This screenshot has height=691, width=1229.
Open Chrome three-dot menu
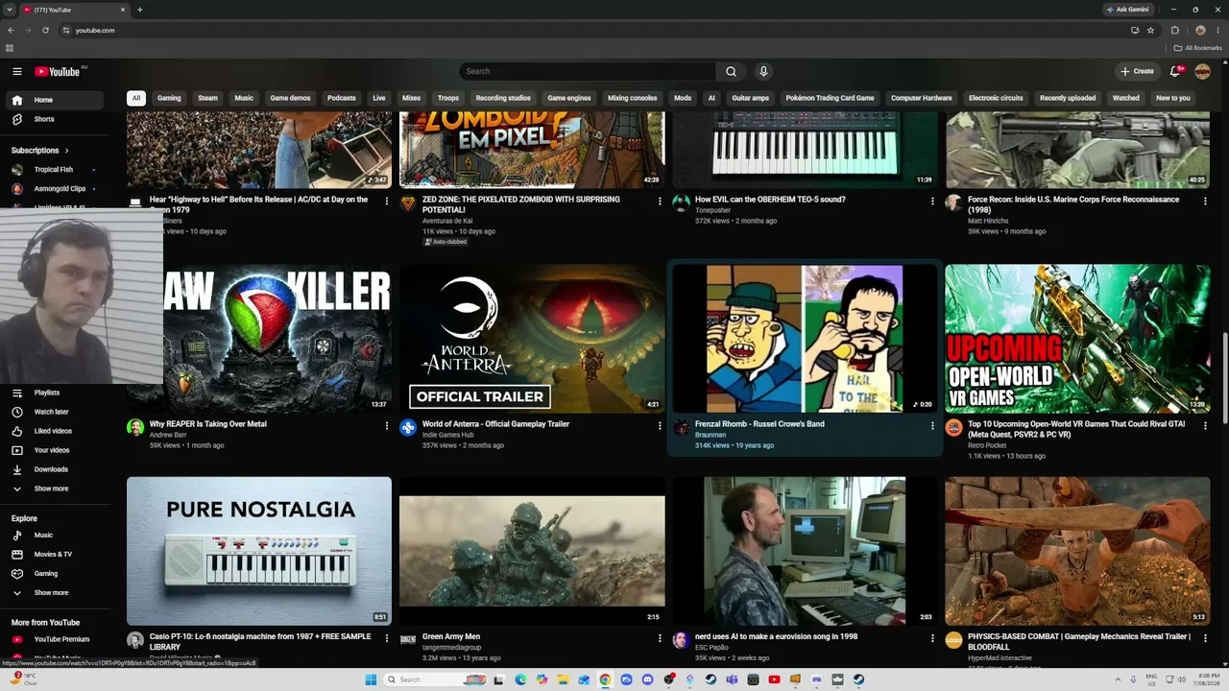click(x=1217, y=30)
